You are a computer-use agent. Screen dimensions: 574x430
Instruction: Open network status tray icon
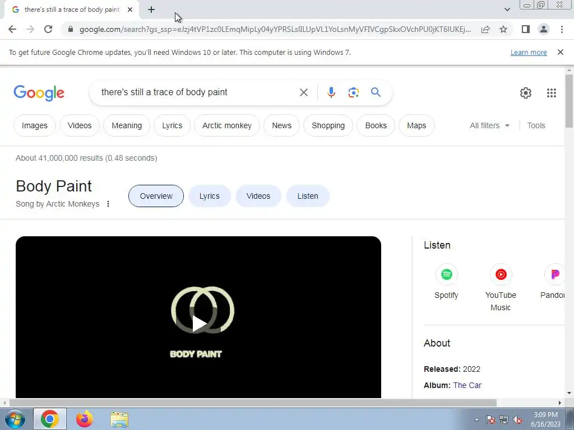pyautogui.click(x=504, y=419)
